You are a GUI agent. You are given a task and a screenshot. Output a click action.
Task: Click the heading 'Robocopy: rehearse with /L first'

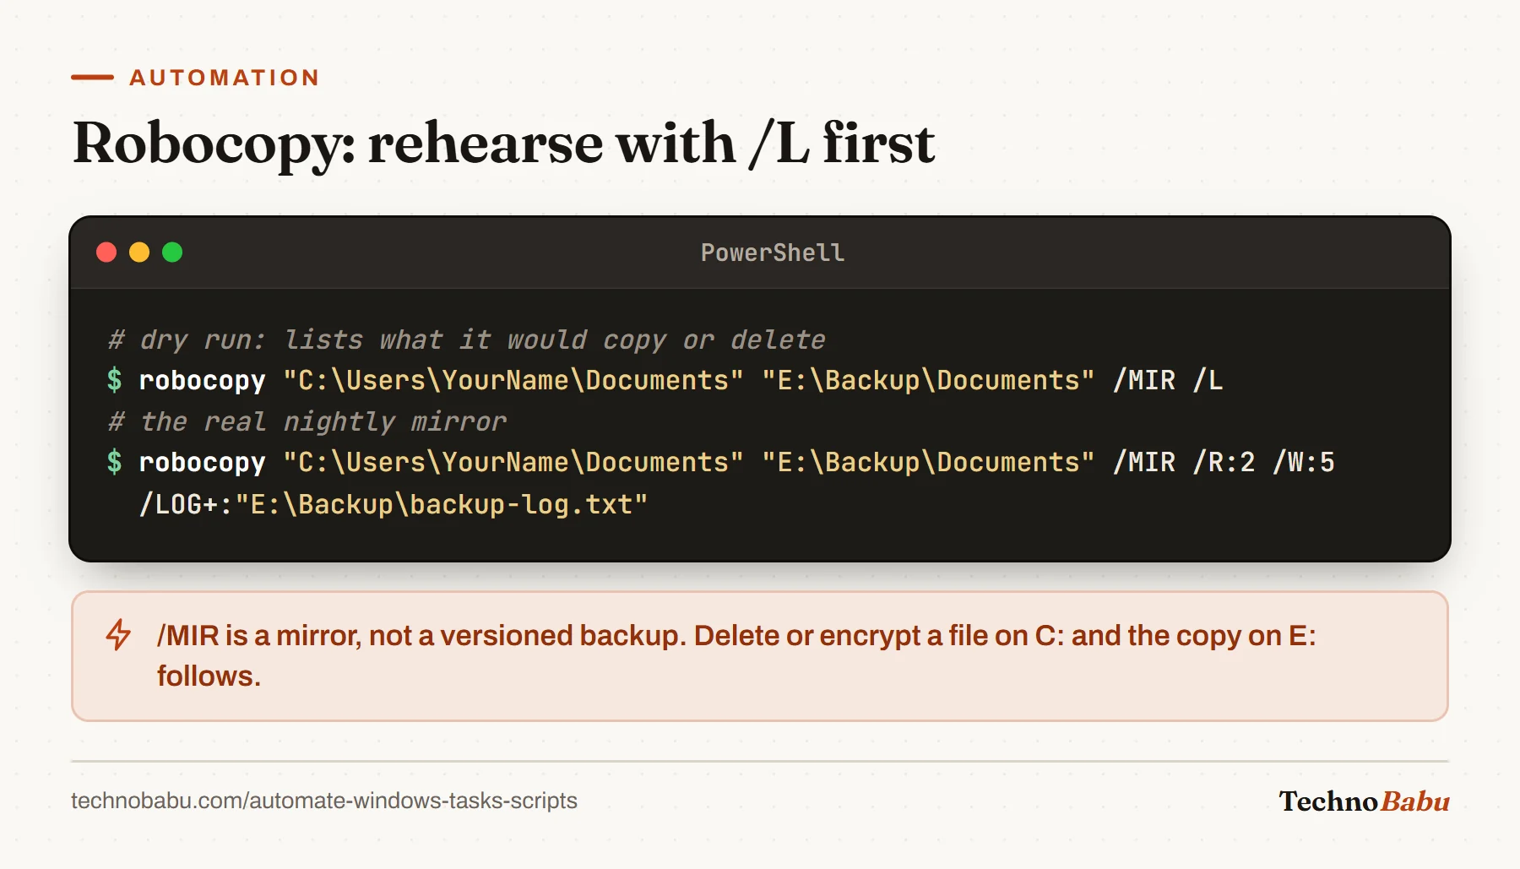pos(504,144)
